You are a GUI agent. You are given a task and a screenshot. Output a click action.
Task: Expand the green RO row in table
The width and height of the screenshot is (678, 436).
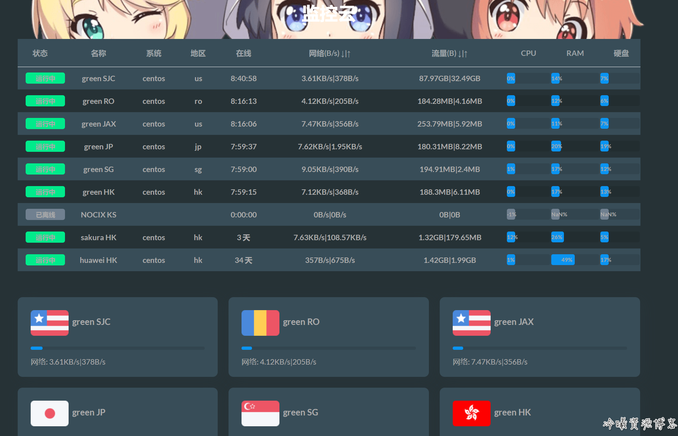(x=329, y=101)
